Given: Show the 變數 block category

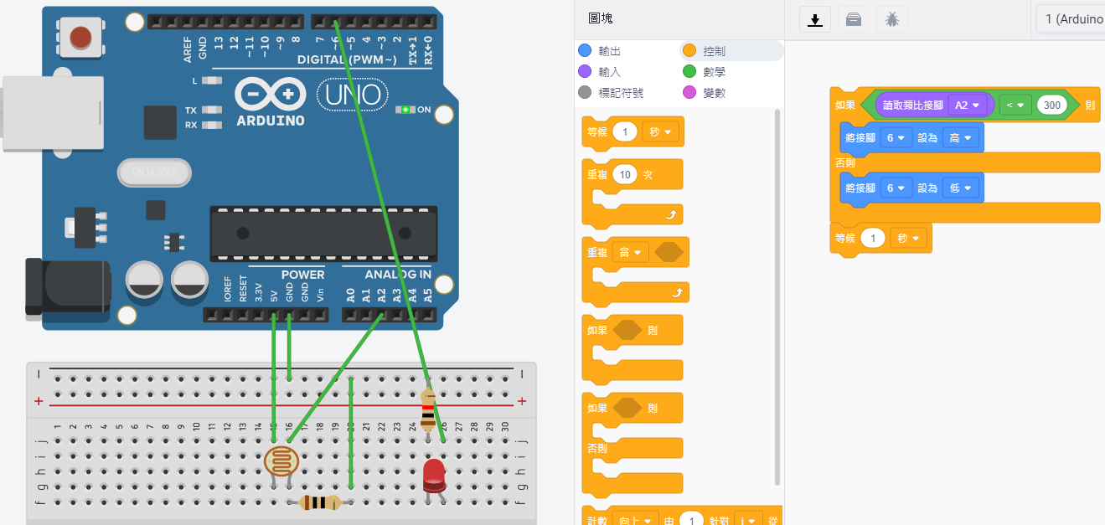Looking at the screenshot, I should 714,93.
